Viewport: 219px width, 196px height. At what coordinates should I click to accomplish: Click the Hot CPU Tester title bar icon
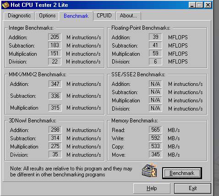[x=5, y=5]
